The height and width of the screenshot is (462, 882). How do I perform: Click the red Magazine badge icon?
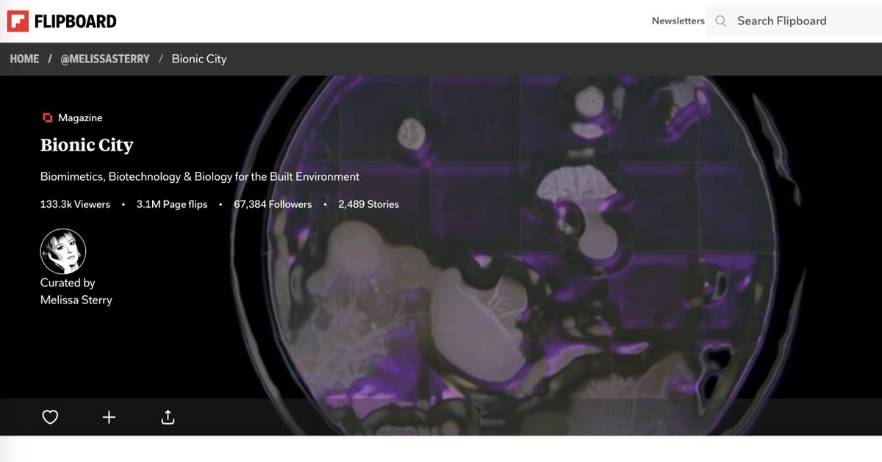pyautogui.click(x=47, y=117)
